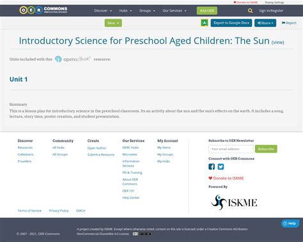303x242 pixels.
Task: Open the Information Services link
Action: click(131, 163)
